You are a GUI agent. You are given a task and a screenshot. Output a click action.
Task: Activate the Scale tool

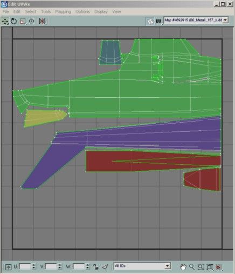point(23,22)
